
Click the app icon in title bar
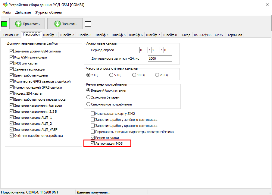[x=5, y=5]
